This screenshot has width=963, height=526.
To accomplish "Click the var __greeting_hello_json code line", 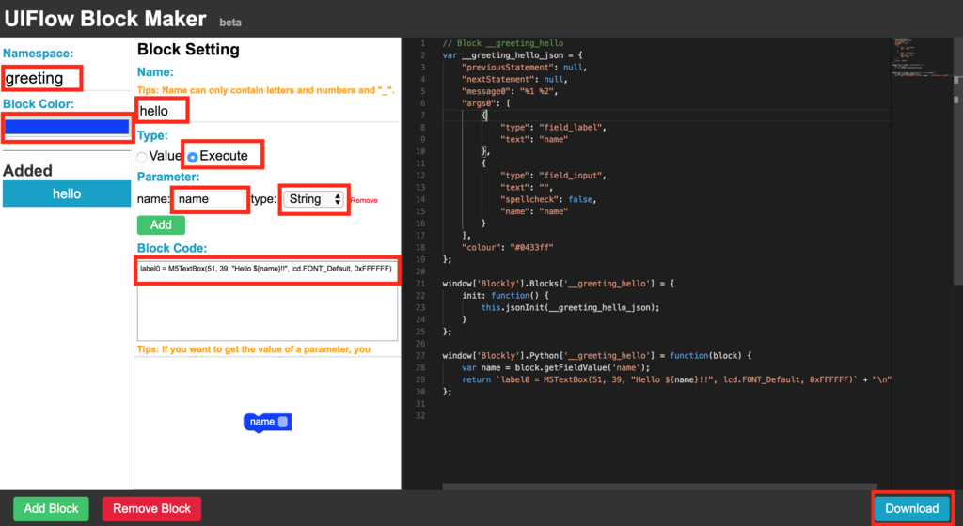I will pyautogui.click(x=513, y=55).
